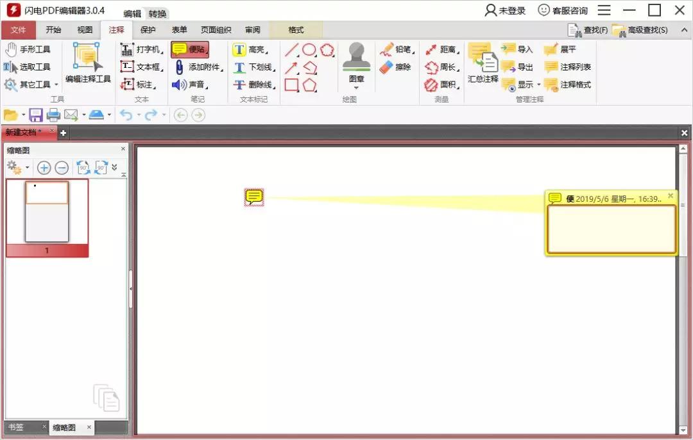The width and height of the screenshot is (693, 440).
Task: Click 导入 import comments
Action: pyautogui.click(x=517, y=49)
